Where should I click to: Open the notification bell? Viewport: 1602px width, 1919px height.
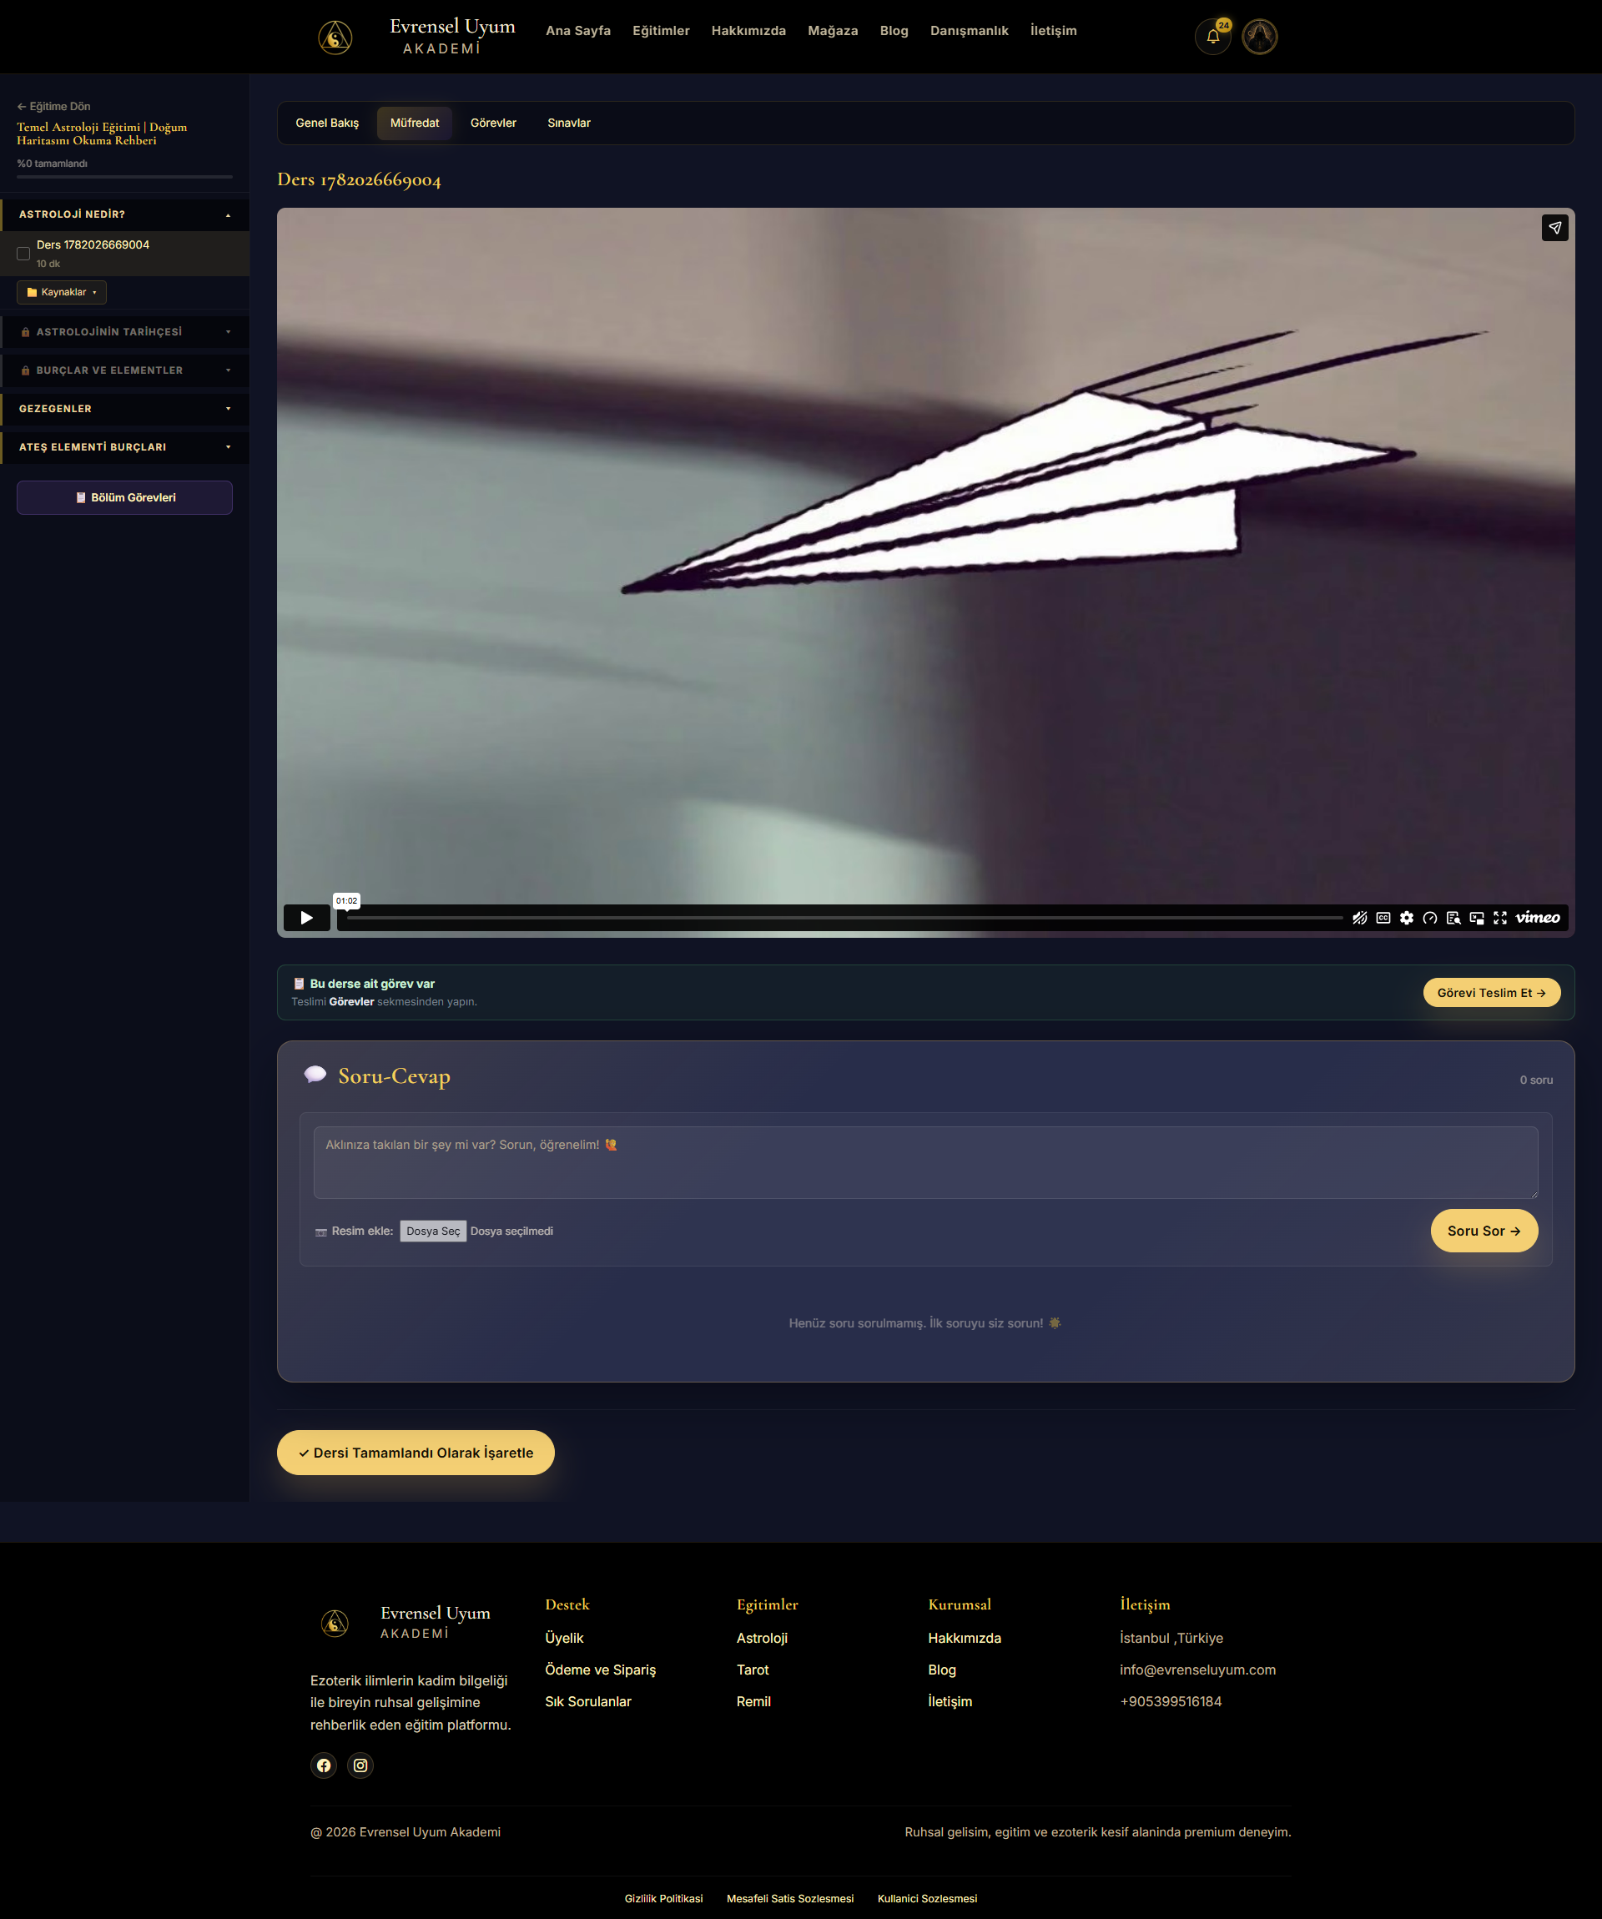(x=1212, y=37)
